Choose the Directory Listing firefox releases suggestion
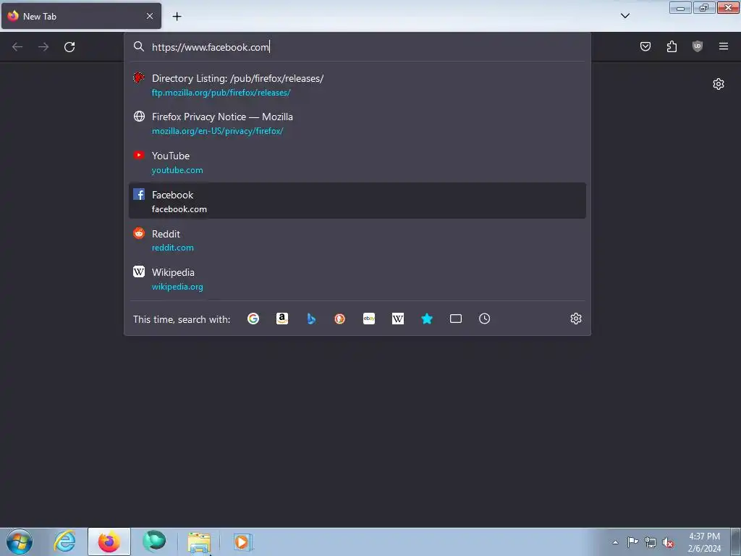 pyautogui.click(x=357, y=85)
